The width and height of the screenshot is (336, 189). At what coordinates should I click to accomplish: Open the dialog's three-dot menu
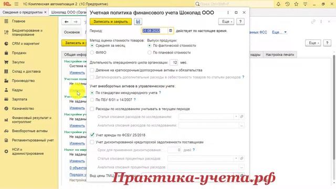pyautogui.click(x=228, y=13)
